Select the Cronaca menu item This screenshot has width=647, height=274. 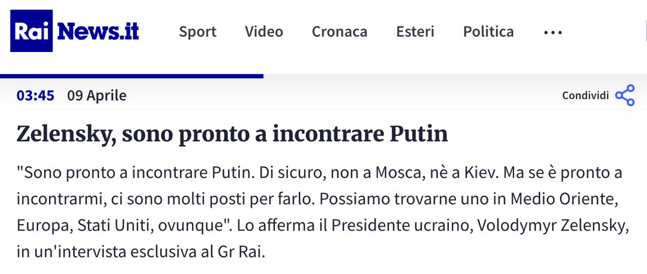click(340, 32)
